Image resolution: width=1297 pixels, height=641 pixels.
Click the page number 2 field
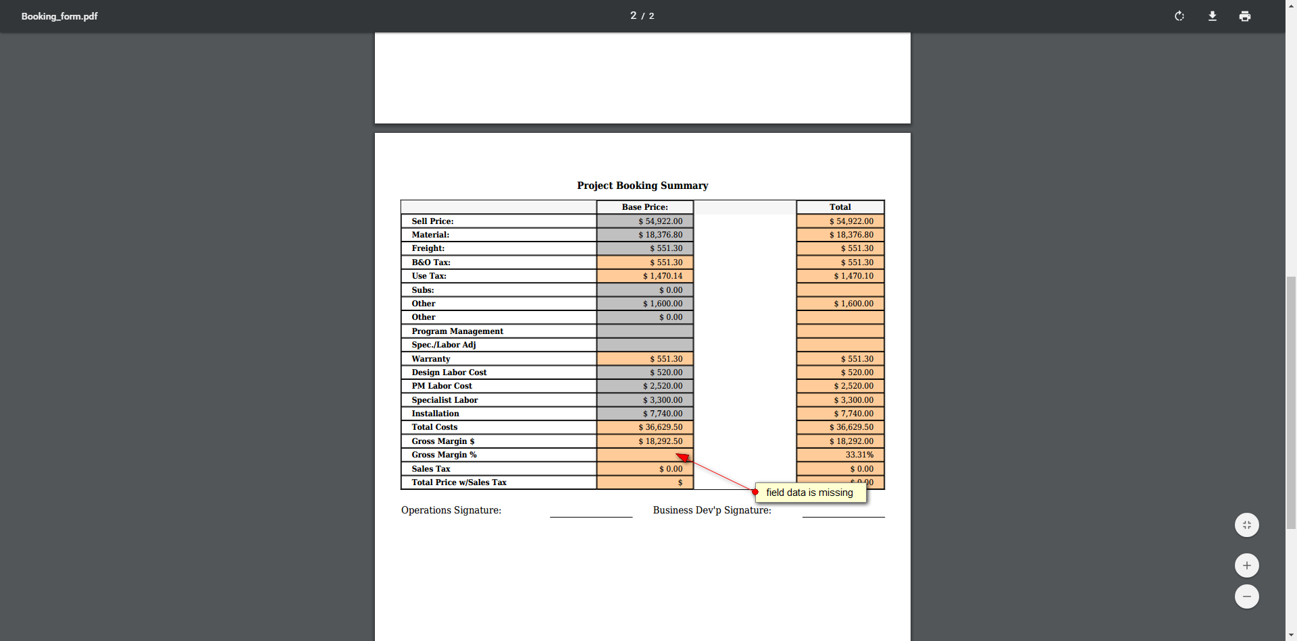click(634, 16)
